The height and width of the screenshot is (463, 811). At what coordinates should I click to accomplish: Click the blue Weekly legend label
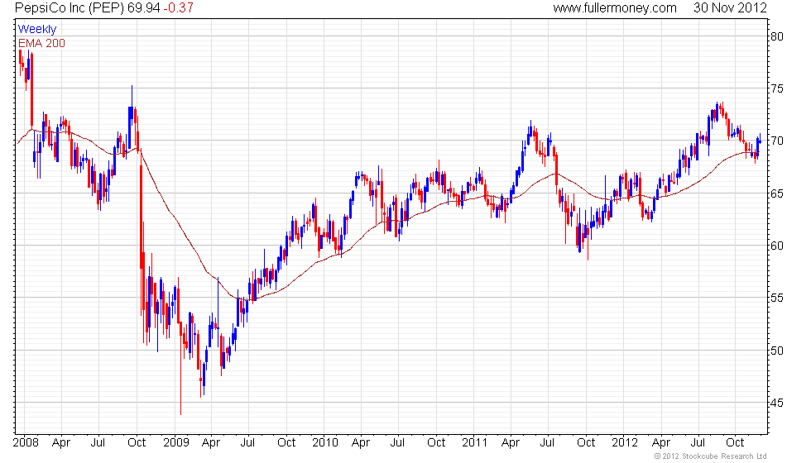pos(36,29)
